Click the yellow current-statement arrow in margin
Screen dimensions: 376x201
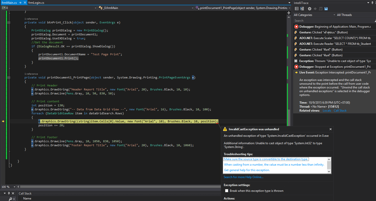[x=3, y=121]
